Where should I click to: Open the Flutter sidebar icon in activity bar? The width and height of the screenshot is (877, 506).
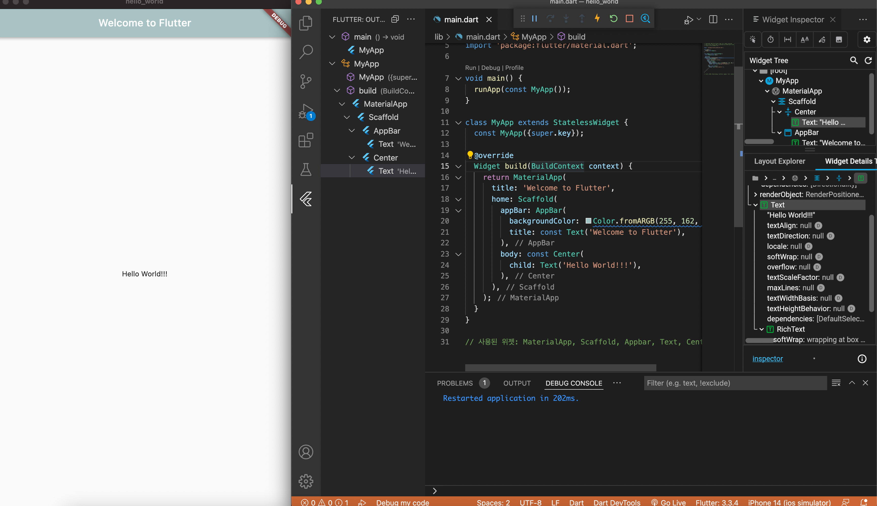point(306,199)
